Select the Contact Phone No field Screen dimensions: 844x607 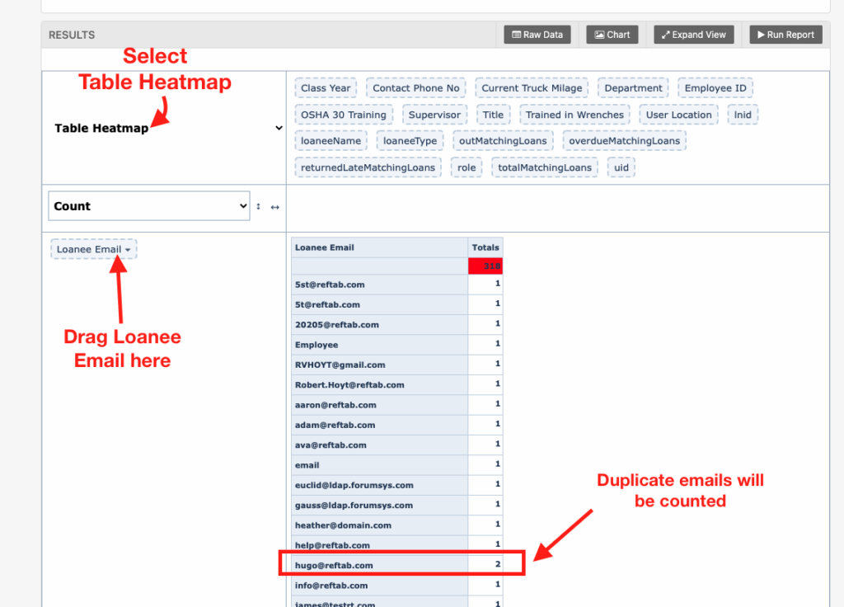[415, 88]
